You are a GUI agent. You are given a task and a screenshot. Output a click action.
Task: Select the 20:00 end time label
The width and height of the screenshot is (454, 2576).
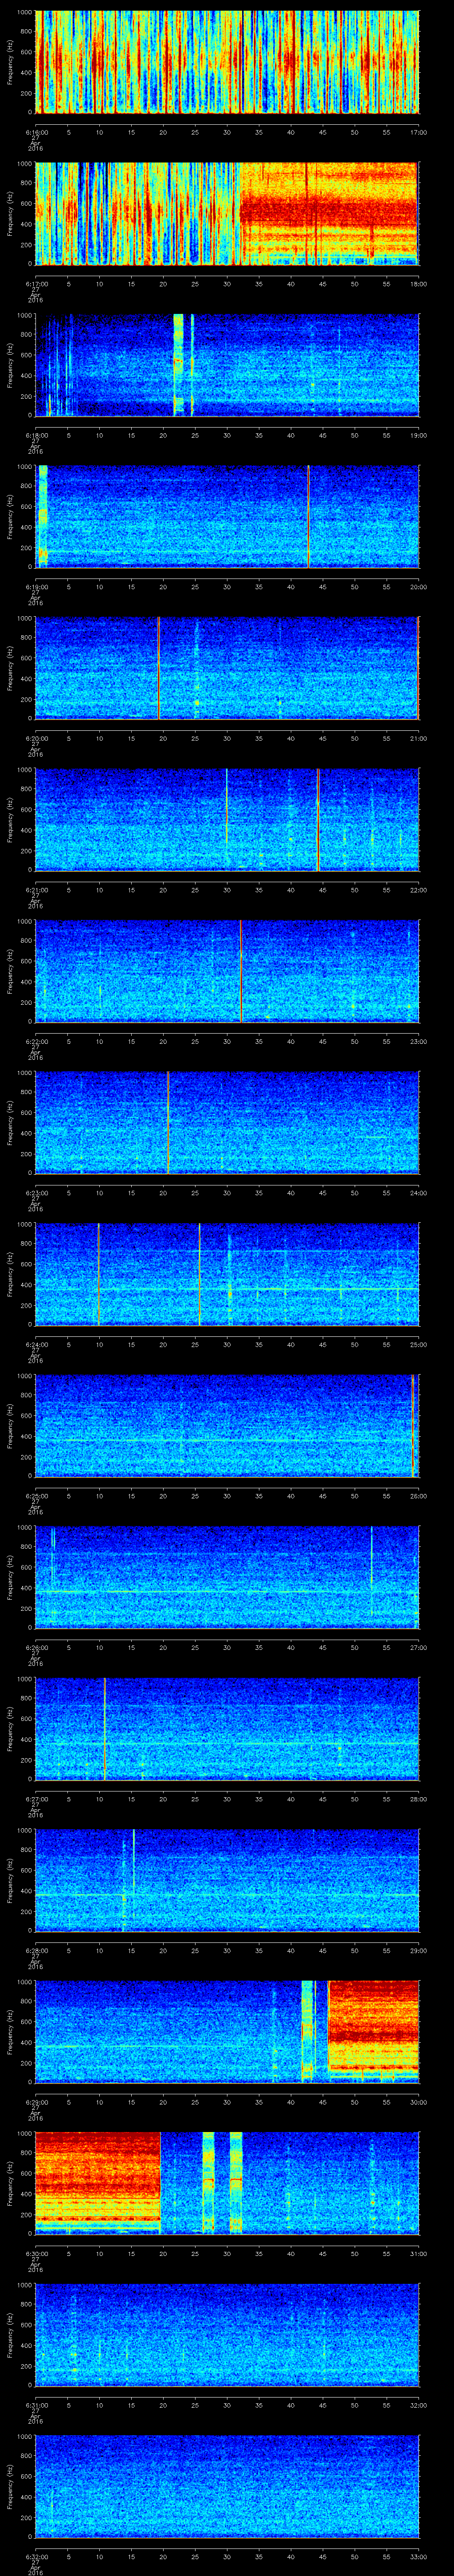(418, 587)
